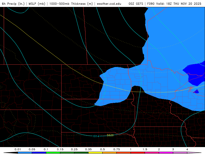Click the legend value 1

(131, 149)
